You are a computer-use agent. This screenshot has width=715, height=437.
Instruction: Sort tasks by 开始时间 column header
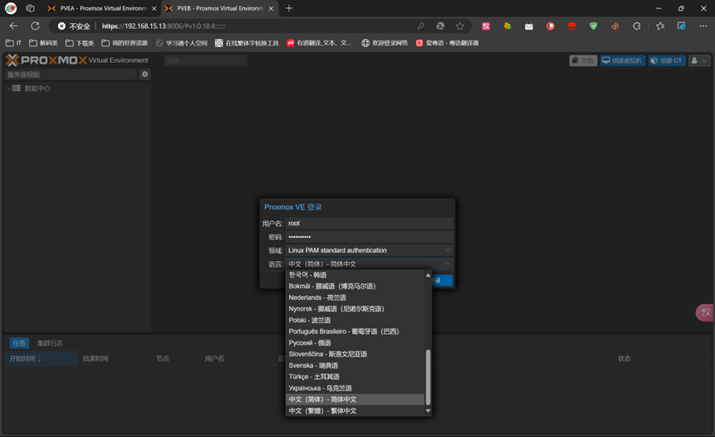pos(41,359)
